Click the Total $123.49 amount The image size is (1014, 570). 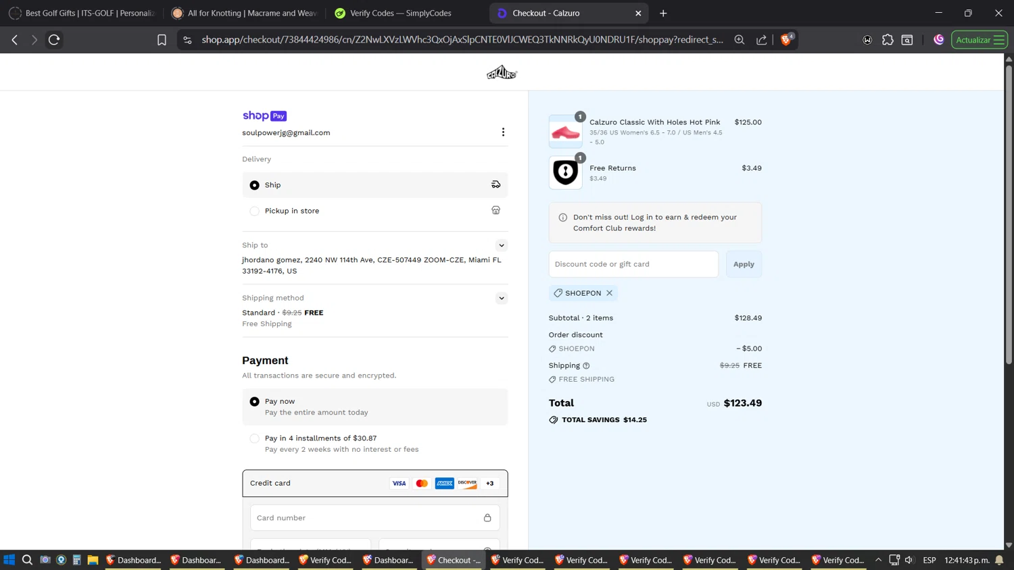[x=742, y=403]
